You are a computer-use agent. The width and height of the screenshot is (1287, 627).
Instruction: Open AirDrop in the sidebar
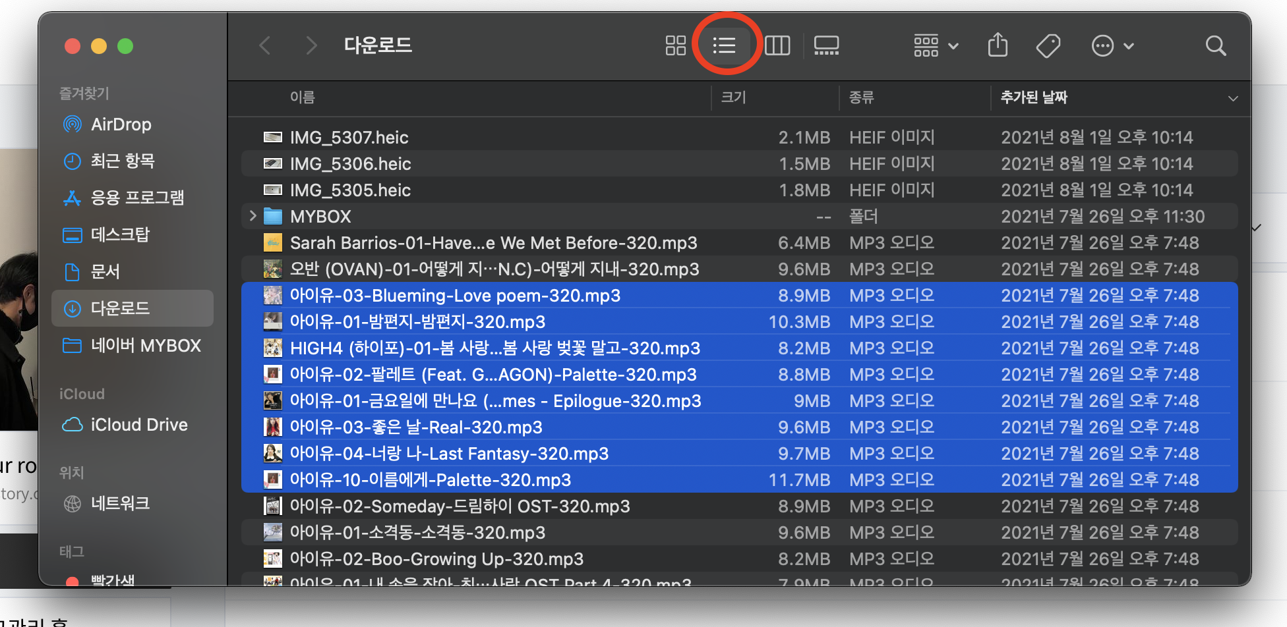coord(133,124)
